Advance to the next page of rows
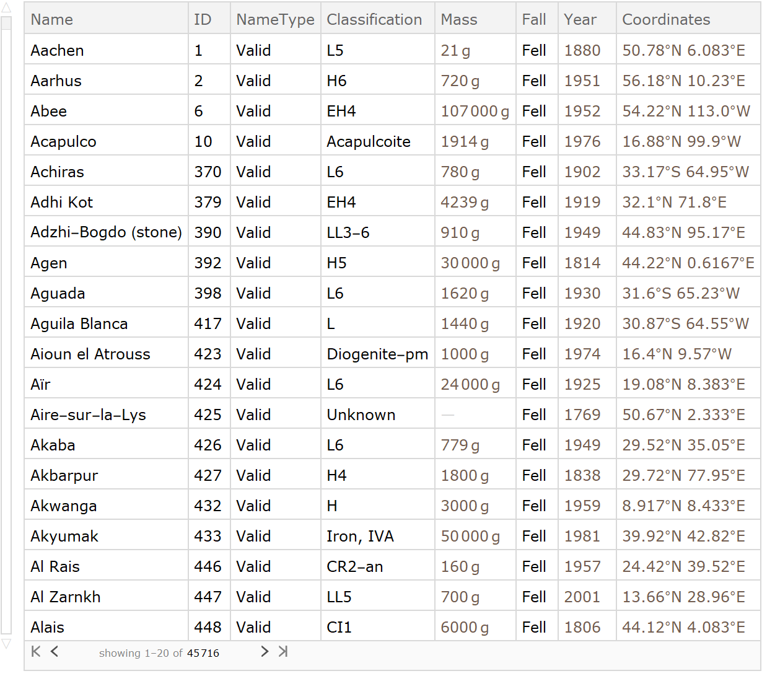Screen dimensions: 762x689 [x=265, y=651]
